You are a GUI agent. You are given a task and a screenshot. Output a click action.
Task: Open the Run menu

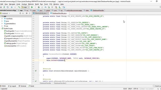click(41, 4)
